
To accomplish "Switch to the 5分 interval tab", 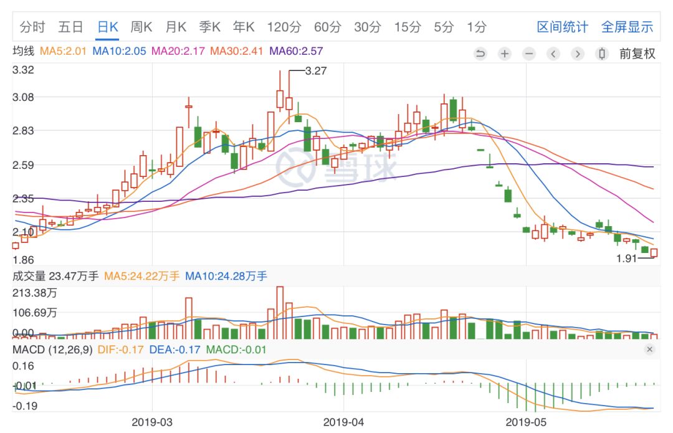I will click(x=444, y=27).
